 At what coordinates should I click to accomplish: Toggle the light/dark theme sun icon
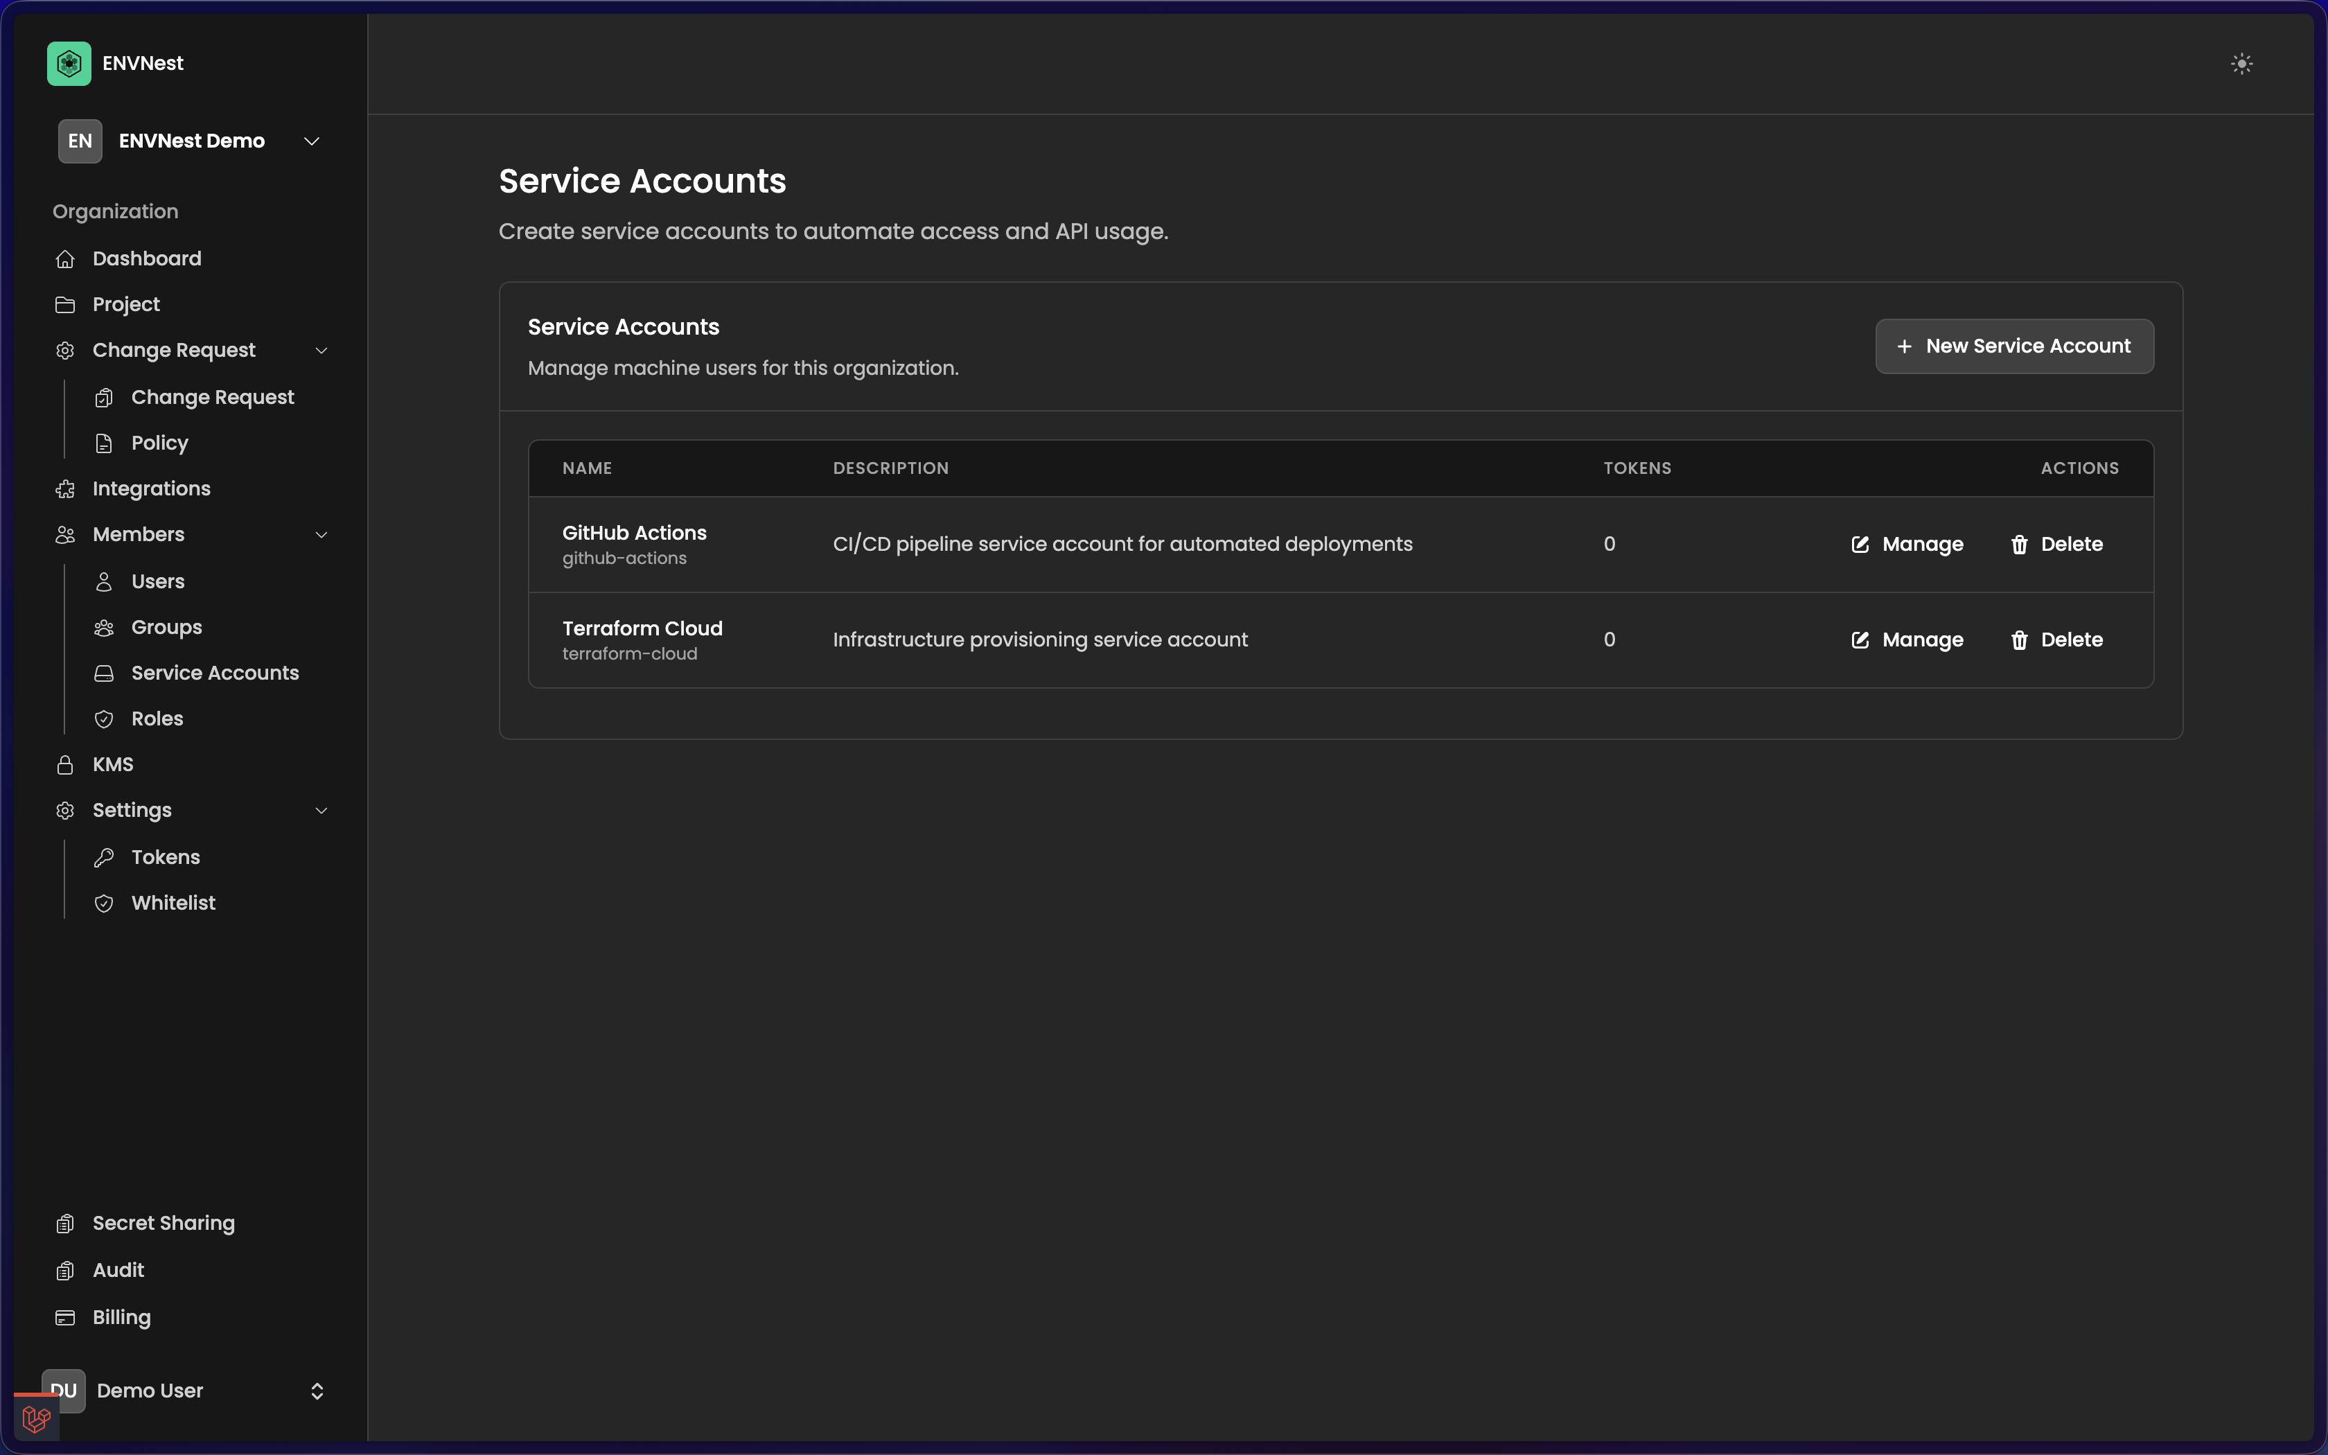[x=2241, y=64]
